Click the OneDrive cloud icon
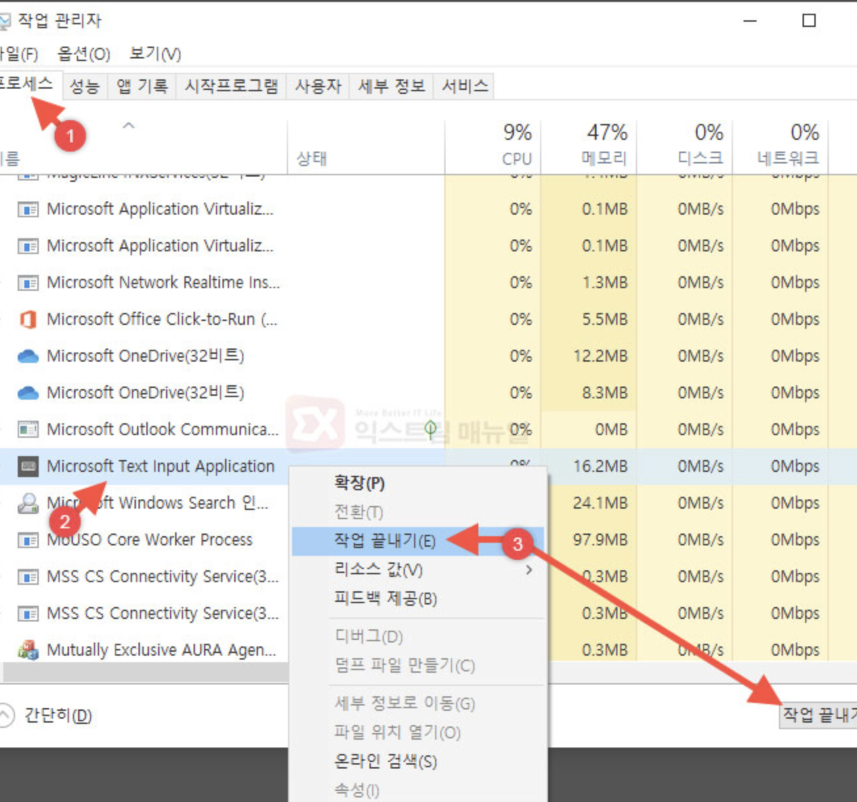857x802 pixels. (28, 356)
